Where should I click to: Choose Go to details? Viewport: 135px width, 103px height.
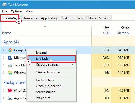click(52, 80)
